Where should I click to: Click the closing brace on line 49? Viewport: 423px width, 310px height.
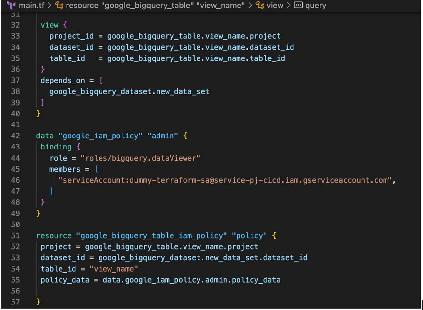pyautogui.click(x=38, y=213)
